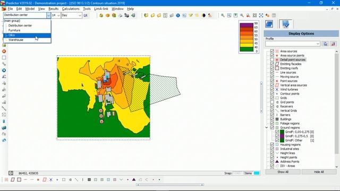The height and width of the screenshot is (191, 340).
Task: Select the dark building tool in bottom toolbar
Action: (x=89, y=179)
